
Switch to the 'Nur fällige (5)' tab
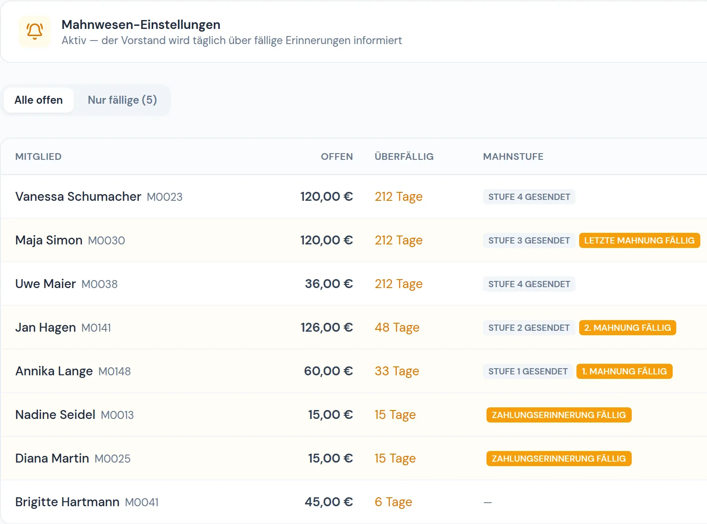pos(122,100)
